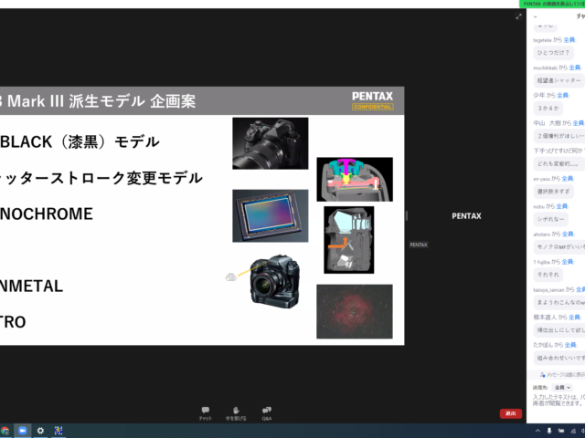Open the settings gear app in taskbar
The height and width of the screenshot is (438, 585).
[x=40, y=430]
